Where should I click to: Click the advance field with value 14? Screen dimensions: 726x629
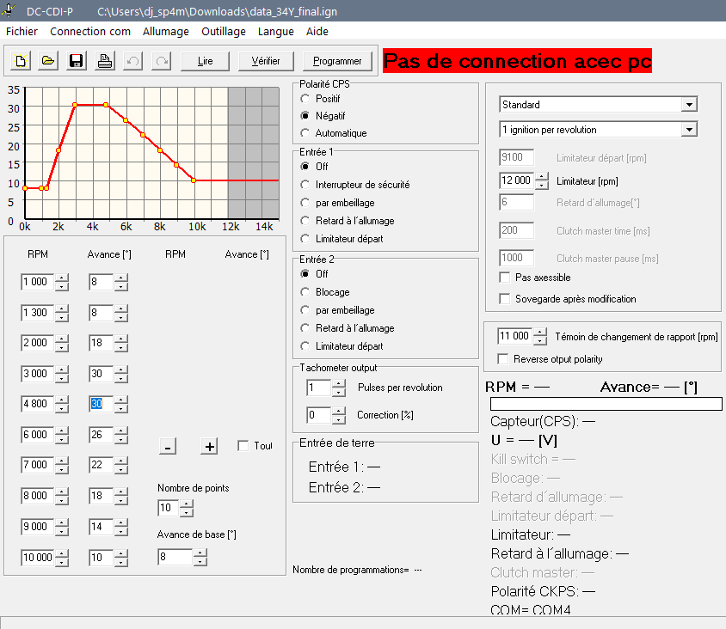tap(101, 527)
